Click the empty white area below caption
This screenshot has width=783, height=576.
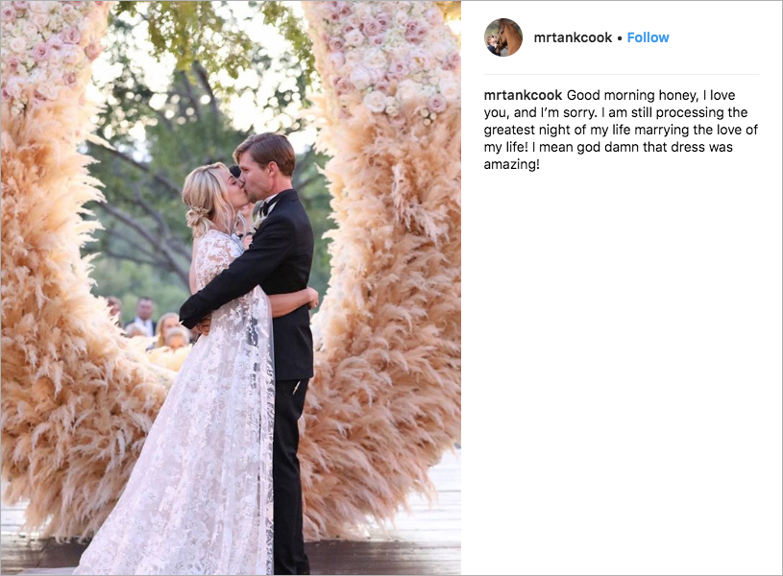click(x=622, y=374)
